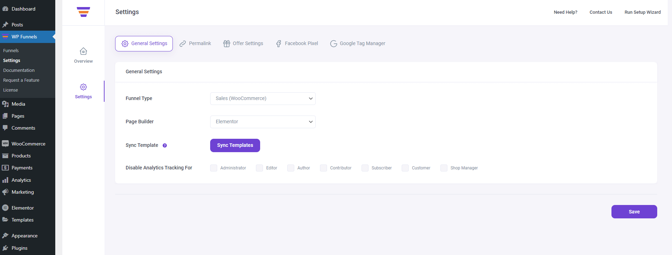Click the WooCommerce icon
Image resolution: width=672 pixels, height=255 pixels.
coord(5,144)
